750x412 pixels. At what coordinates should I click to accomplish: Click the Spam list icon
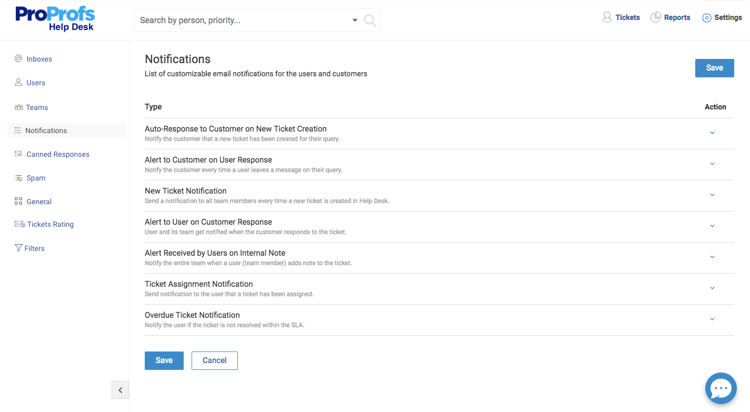tap(18, 178)
